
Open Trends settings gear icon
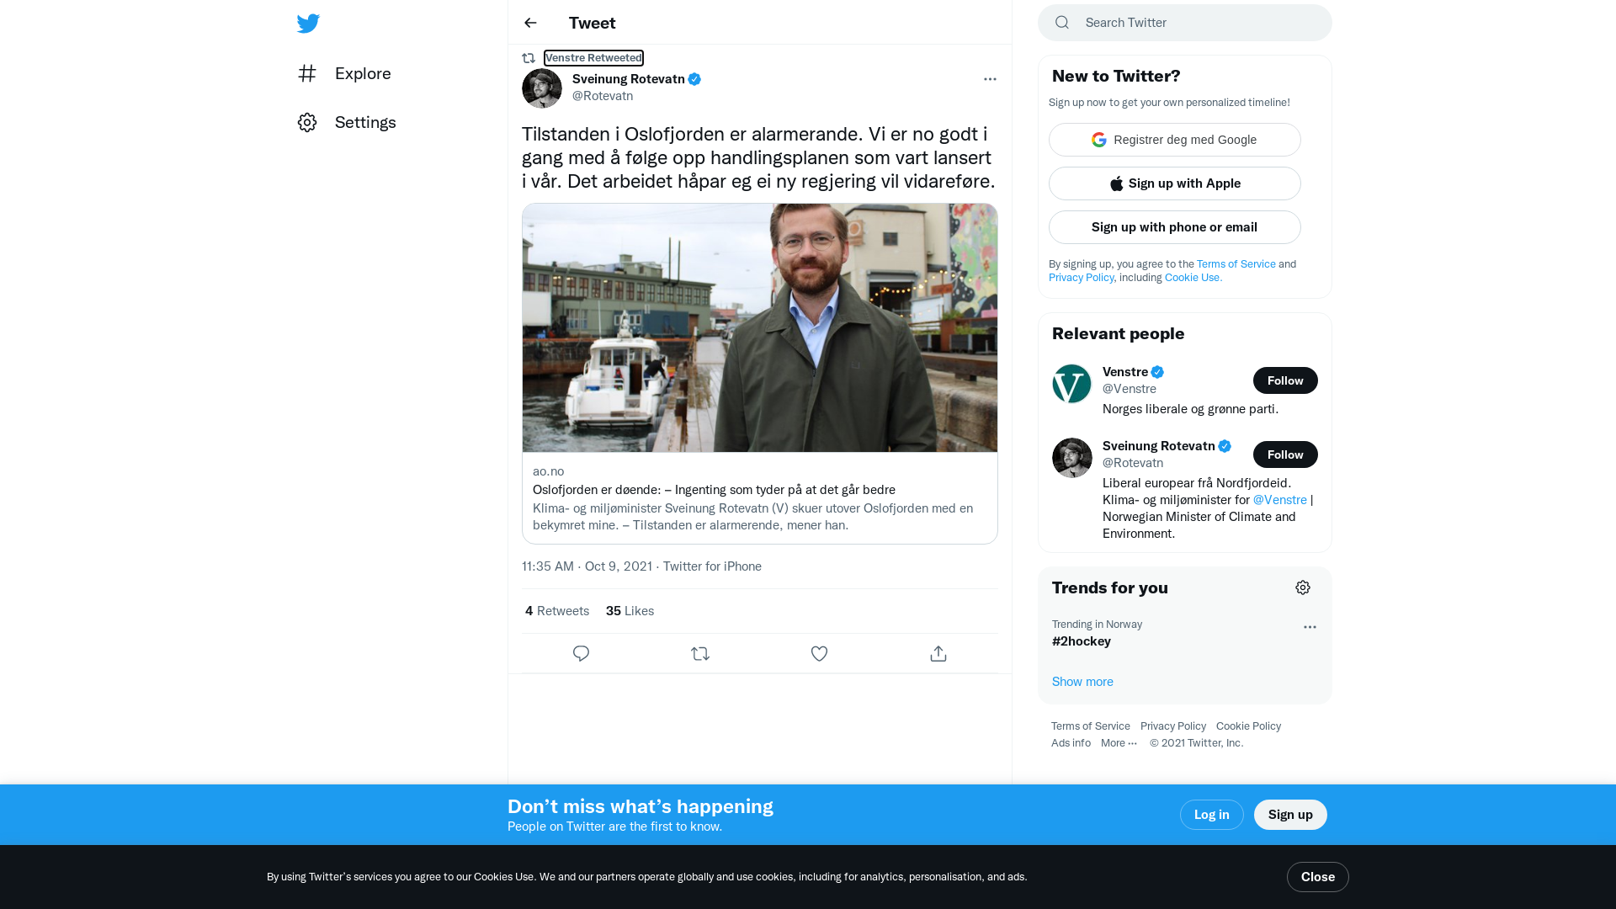point(1303,587)
